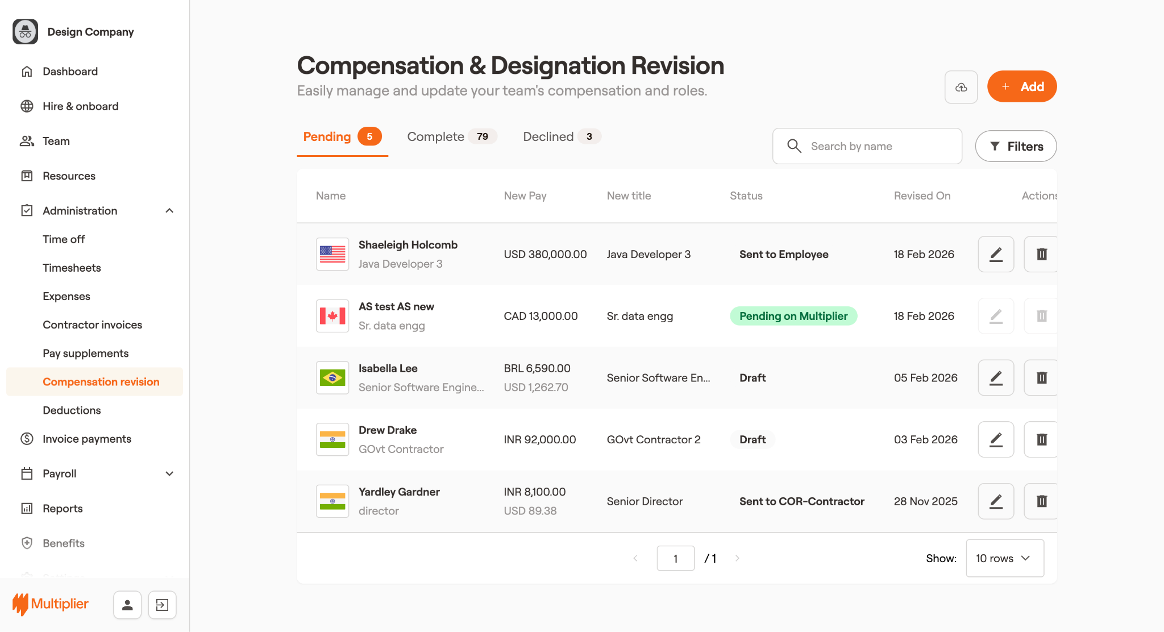1164x632 pixels.
Task: Expand the Payroll sidebar section
Action: 169,473
